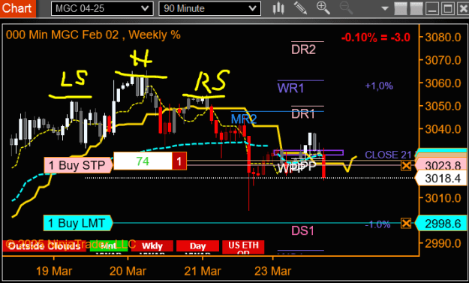Minimize the chart window
Viewport: 469px width, 283px height.
click(432, 8)
